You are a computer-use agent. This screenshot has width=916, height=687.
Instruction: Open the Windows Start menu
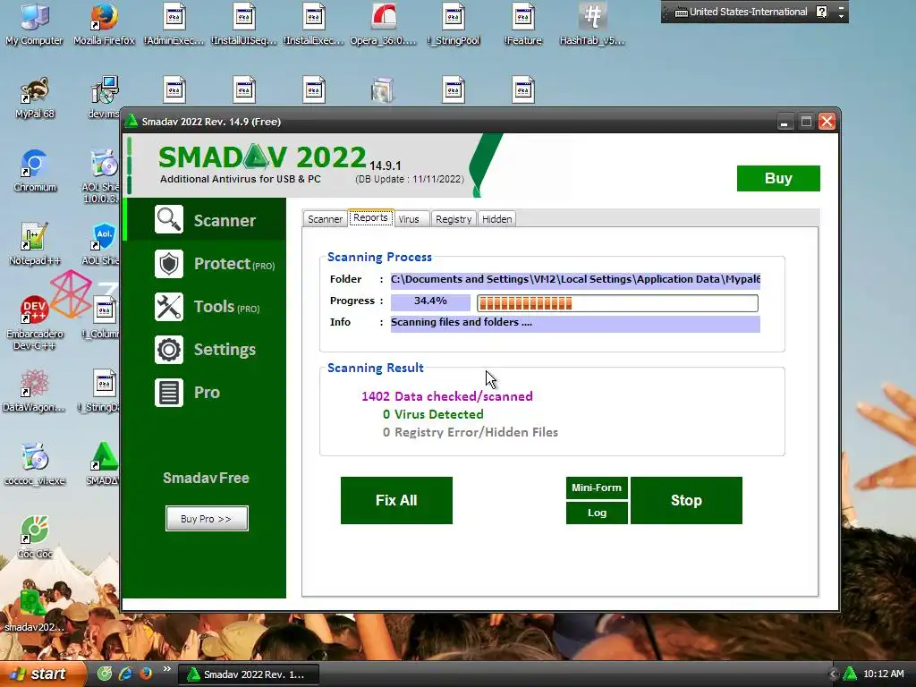(41, 674)
